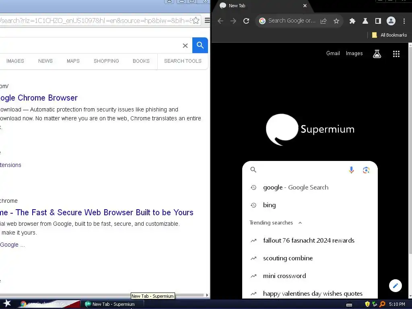The width and height of the screenshot is (412, 309).
Task: Switch to the IMAGES results tab
Action: point(15,61)
